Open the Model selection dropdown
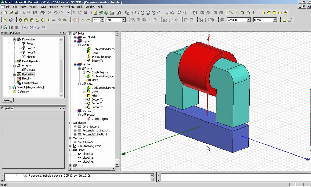 tap(275, 20)
